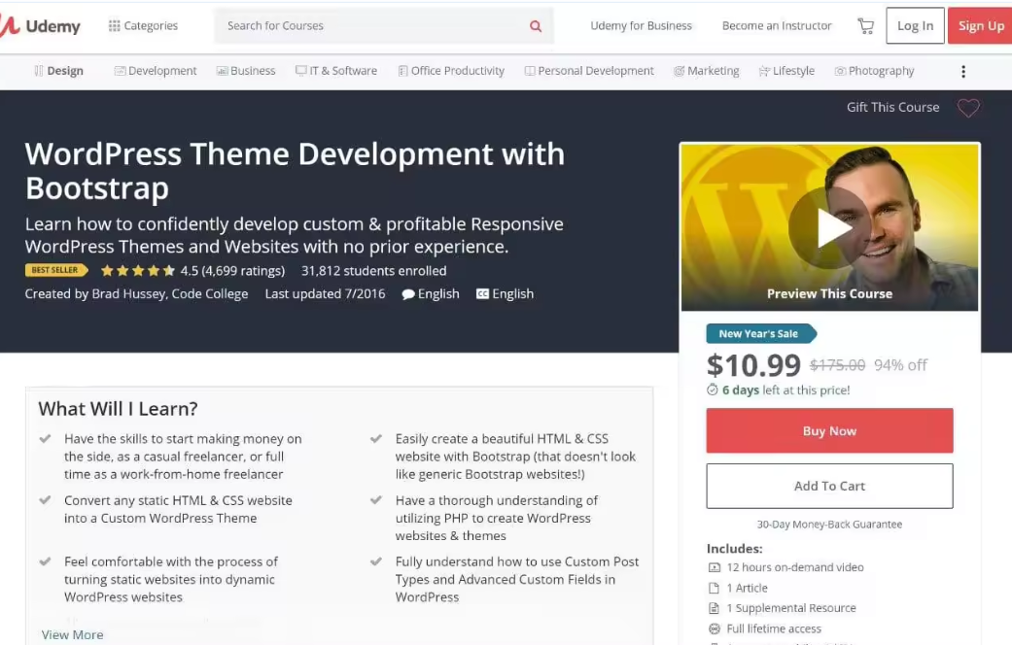This screenshot has width=1012, height=645.
Task: Click '12 hours on-demand video' text
Action: (795, 567)
